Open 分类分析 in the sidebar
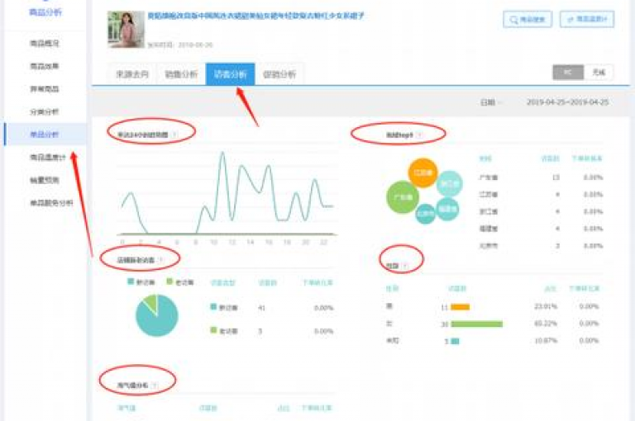 45,111
